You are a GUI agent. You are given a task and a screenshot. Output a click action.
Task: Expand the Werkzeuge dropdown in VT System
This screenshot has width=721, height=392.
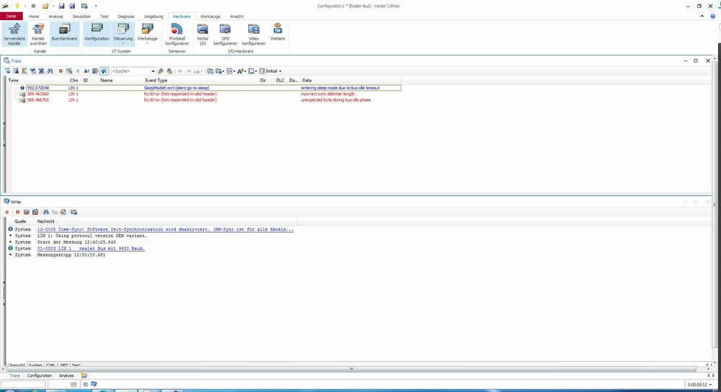point(148,43)
